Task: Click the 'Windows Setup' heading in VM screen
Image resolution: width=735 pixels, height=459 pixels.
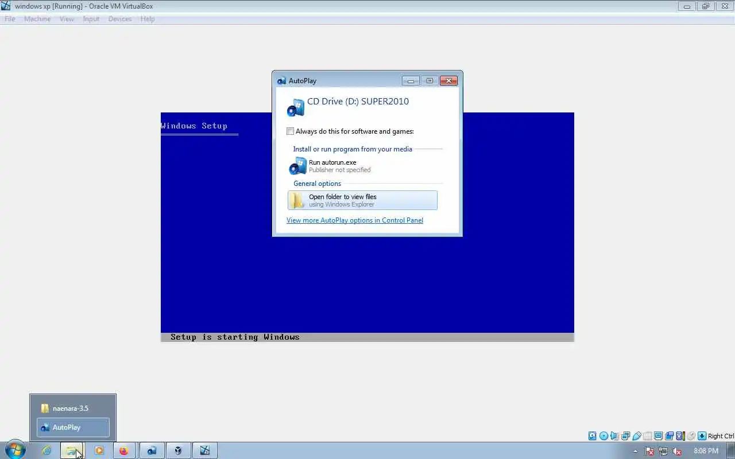Action: (194, 126)
